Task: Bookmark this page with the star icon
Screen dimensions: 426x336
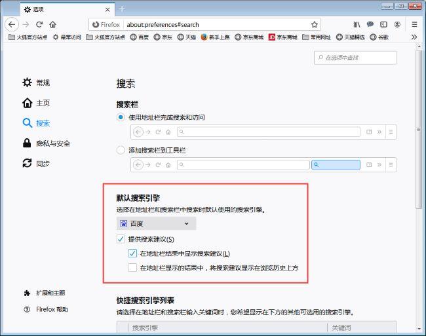Action: point(315,24)
